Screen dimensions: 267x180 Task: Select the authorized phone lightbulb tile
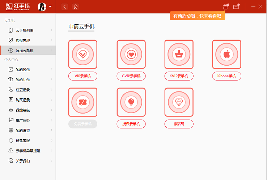tap(131, 102)
